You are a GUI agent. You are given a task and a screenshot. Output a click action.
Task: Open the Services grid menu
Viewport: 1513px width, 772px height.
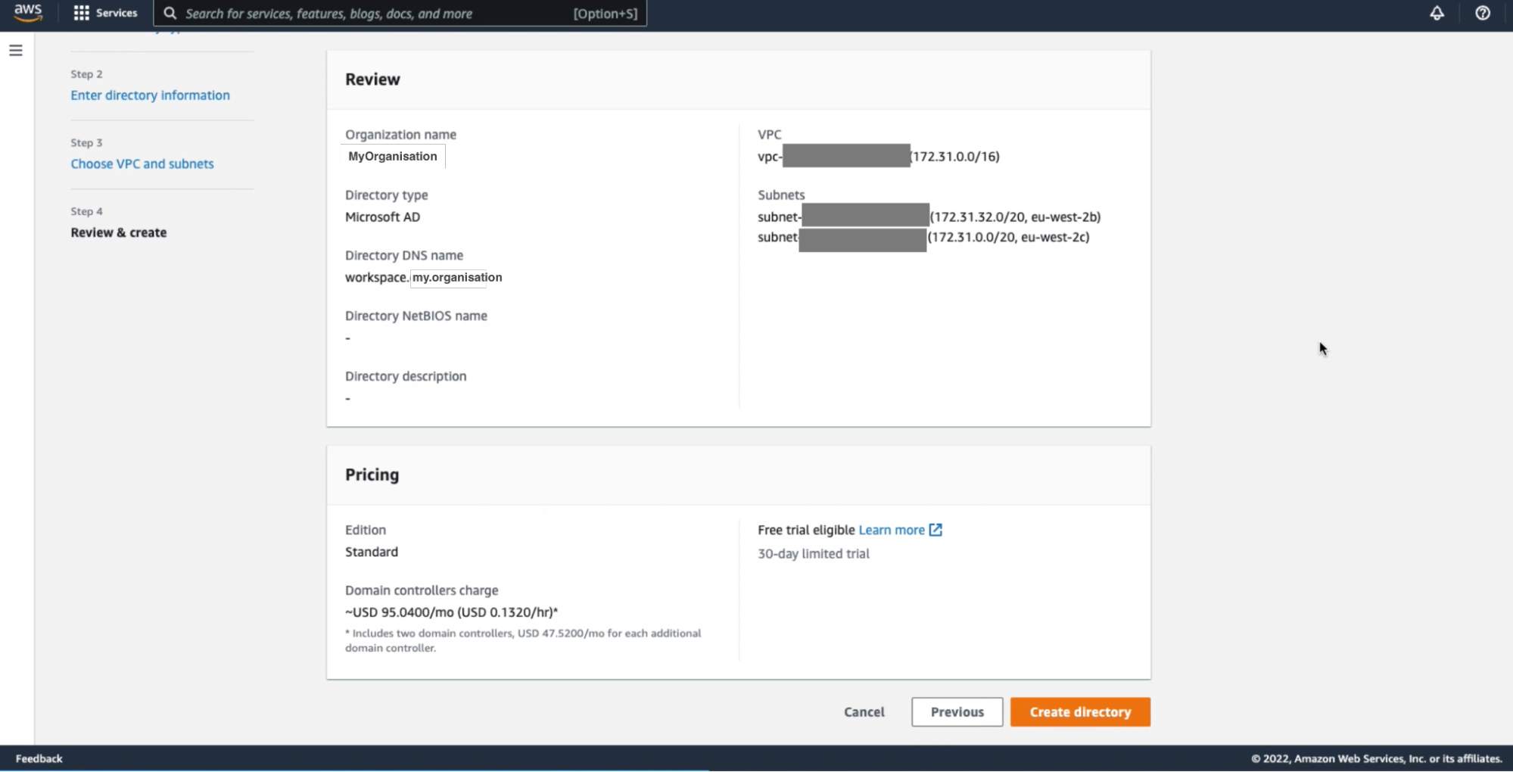(81, 13)
